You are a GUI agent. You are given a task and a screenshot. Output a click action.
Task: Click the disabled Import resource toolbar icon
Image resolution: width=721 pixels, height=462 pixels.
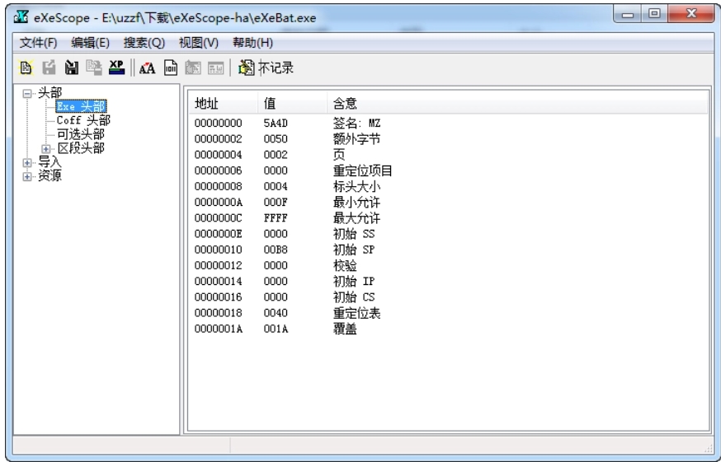[94, 68]
